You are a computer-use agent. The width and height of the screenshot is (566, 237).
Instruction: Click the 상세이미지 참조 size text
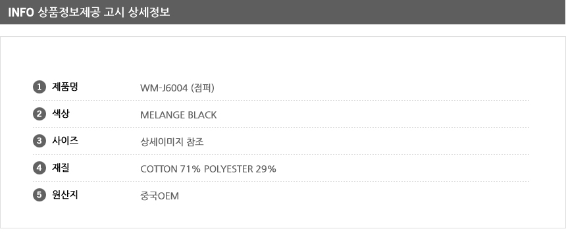[x=172, y=142]
